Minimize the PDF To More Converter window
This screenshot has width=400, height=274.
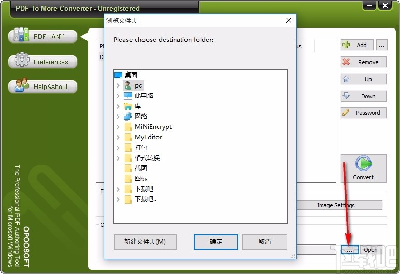point(369,5)
